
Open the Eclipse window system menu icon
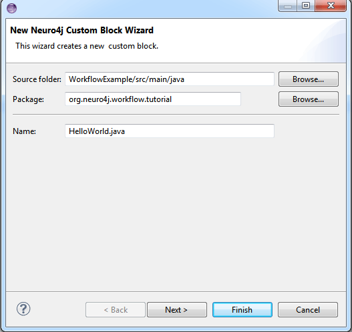coord(11,8)
